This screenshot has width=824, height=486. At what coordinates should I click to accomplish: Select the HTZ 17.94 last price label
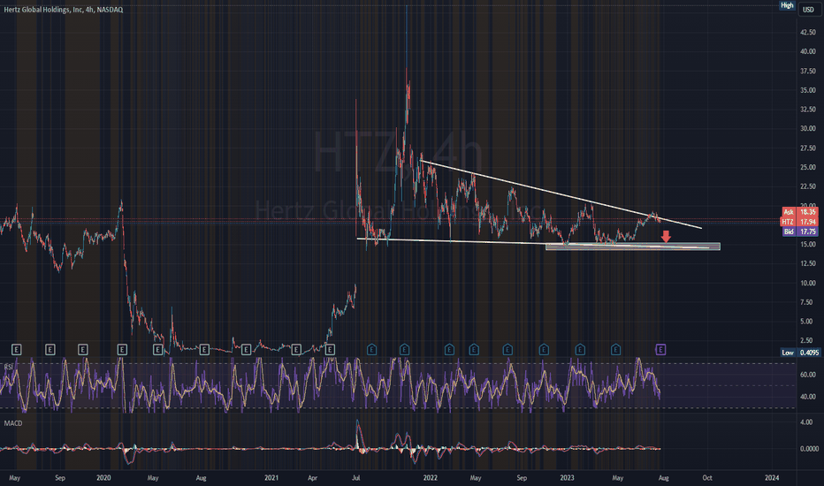coord(800,222)
